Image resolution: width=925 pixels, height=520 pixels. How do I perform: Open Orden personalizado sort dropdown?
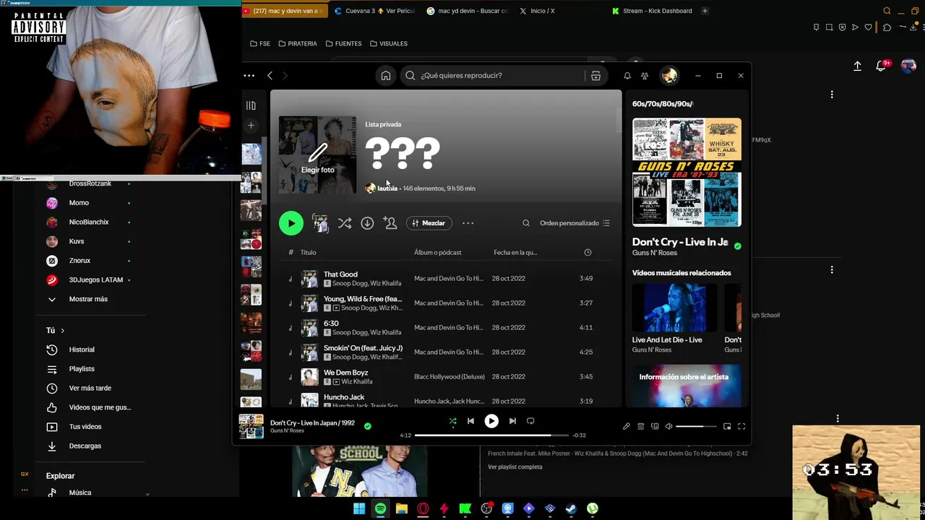[x=575, y=223]
